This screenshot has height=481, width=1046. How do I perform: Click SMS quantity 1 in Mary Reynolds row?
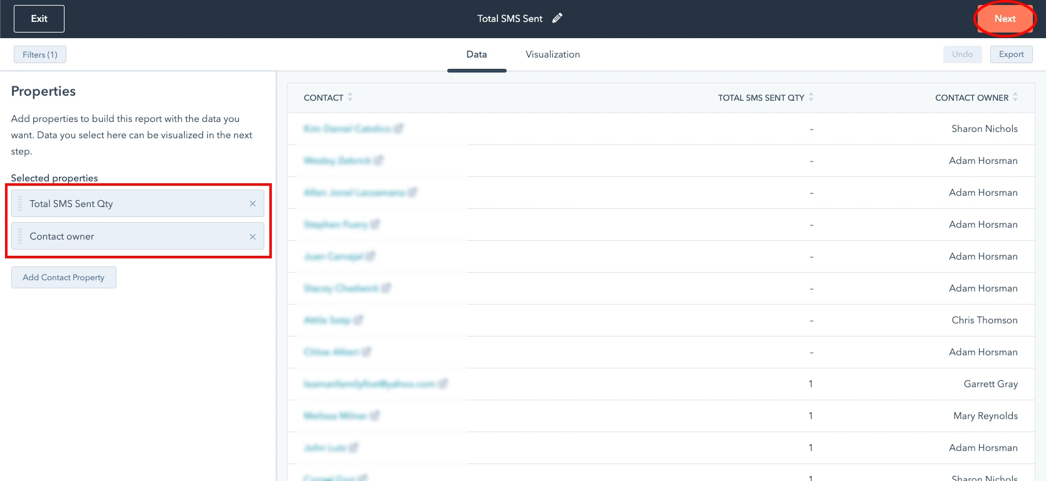pos(810,416)
